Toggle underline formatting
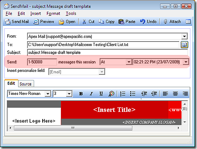197x149 pixels. pyautogui.click(x=101, y=94)
